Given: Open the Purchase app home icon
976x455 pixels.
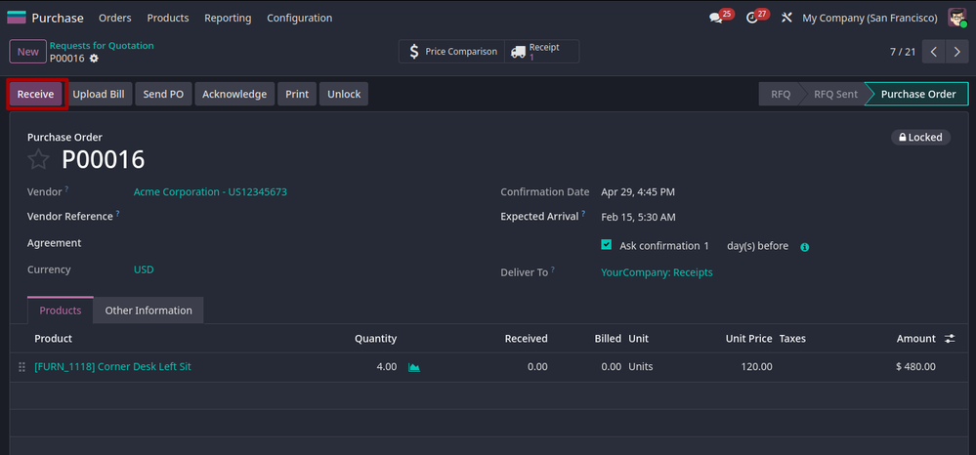Looking at the screenshot, I should click(17, 18).
